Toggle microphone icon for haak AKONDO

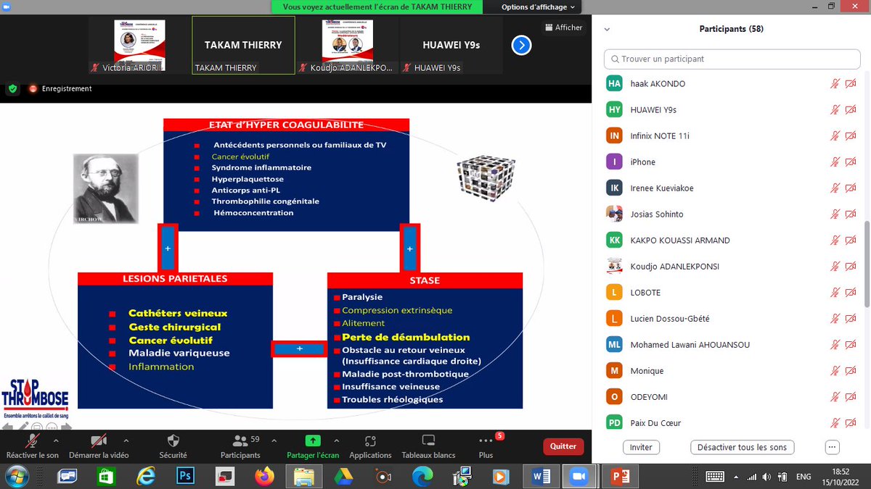pos(835,84)
